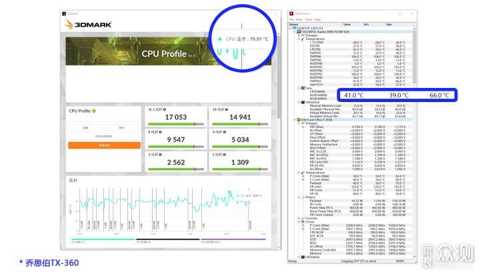The image size is (480, 274).
Task: Open the File menu in HWMonitor
Action: (291, 19)
